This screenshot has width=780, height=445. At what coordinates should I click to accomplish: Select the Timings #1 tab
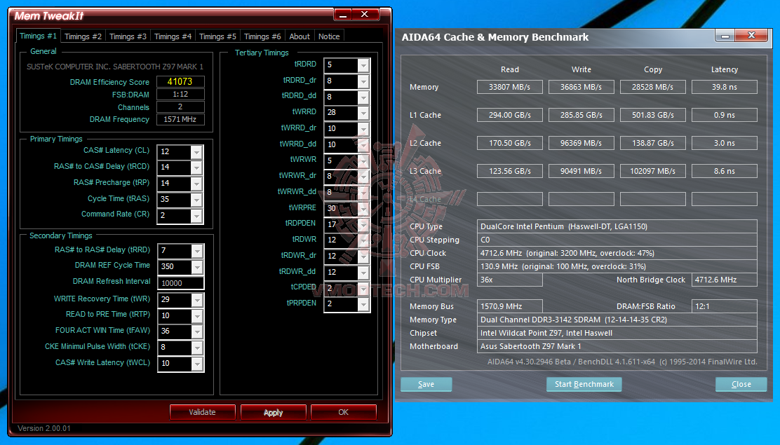[38, 36]
